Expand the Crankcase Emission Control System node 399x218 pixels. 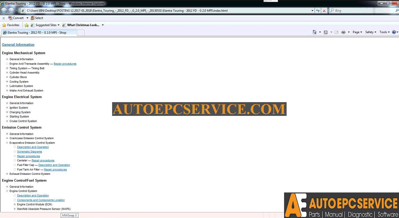[x=7, y=138]
